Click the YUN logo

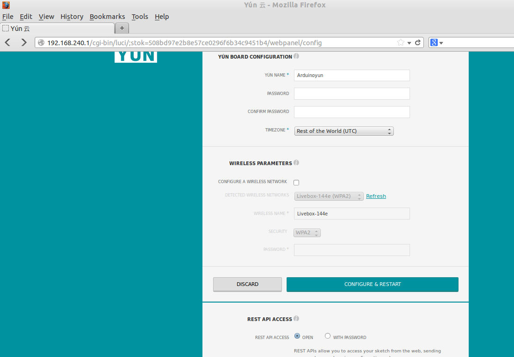pyautogui.click(x=136, y=57)
